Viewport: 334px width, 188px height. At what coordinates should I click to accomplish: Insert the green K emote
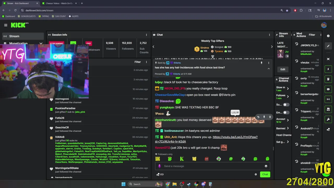(x=182, y=159)
